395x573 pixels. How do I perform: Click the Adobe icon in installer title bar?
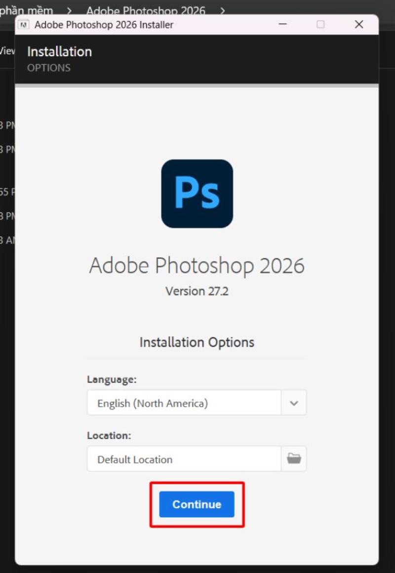[x=23, y=25]
